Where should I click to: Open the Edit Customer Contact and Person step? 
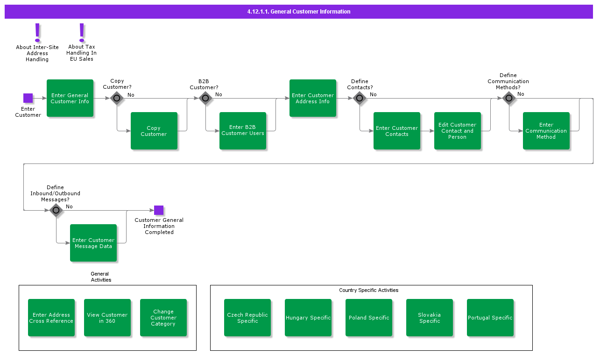coord(458,131)
